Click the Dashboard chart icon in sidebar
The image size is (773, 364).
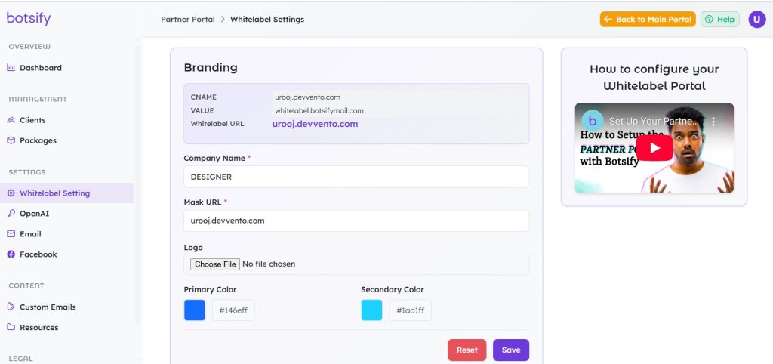tap(11, 68)
